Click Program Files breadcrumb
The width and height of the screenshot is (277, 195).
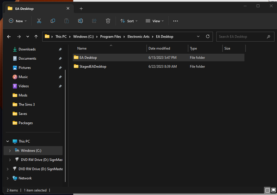click(x=111, y=37)
